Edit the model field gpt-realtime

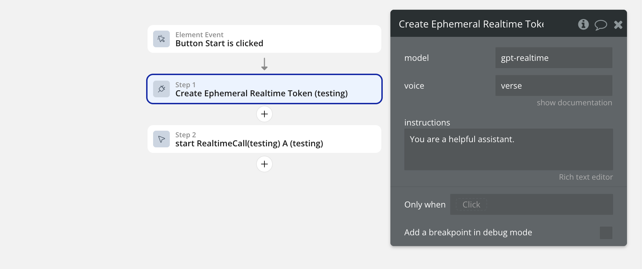coord(554,58)
